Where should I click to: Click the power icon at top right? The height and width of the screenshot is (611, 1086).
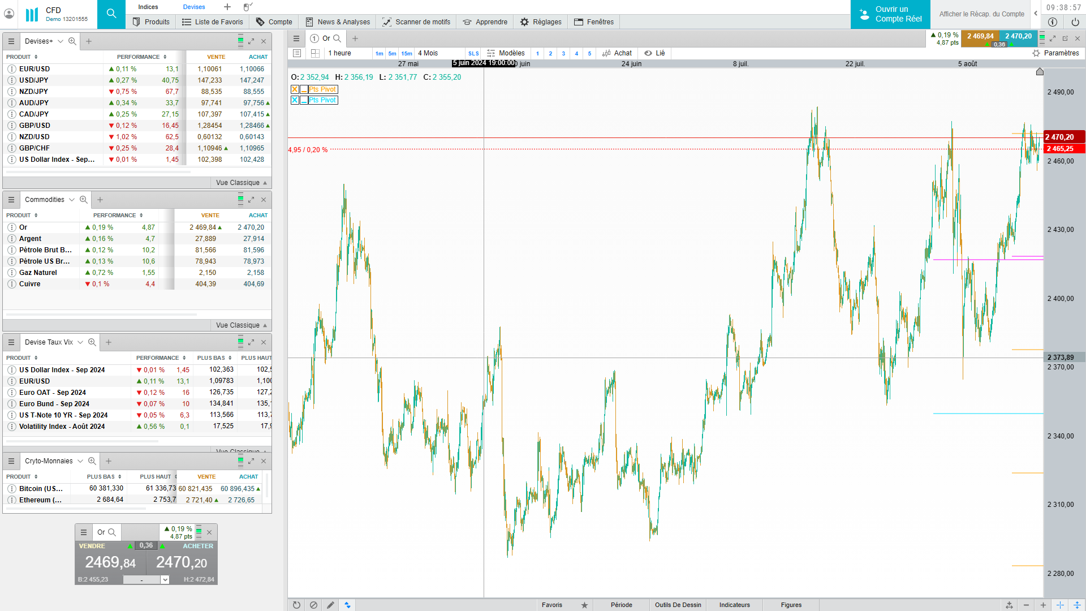pos(1075,22)
